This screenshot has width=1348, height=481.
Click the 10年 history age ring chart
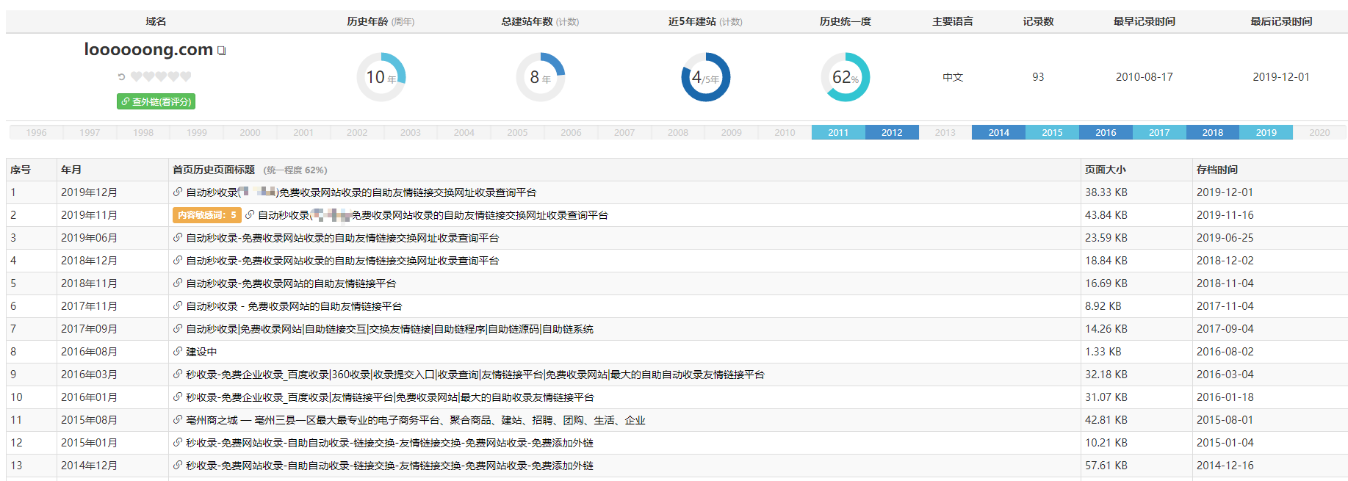[x=381, y=77]
